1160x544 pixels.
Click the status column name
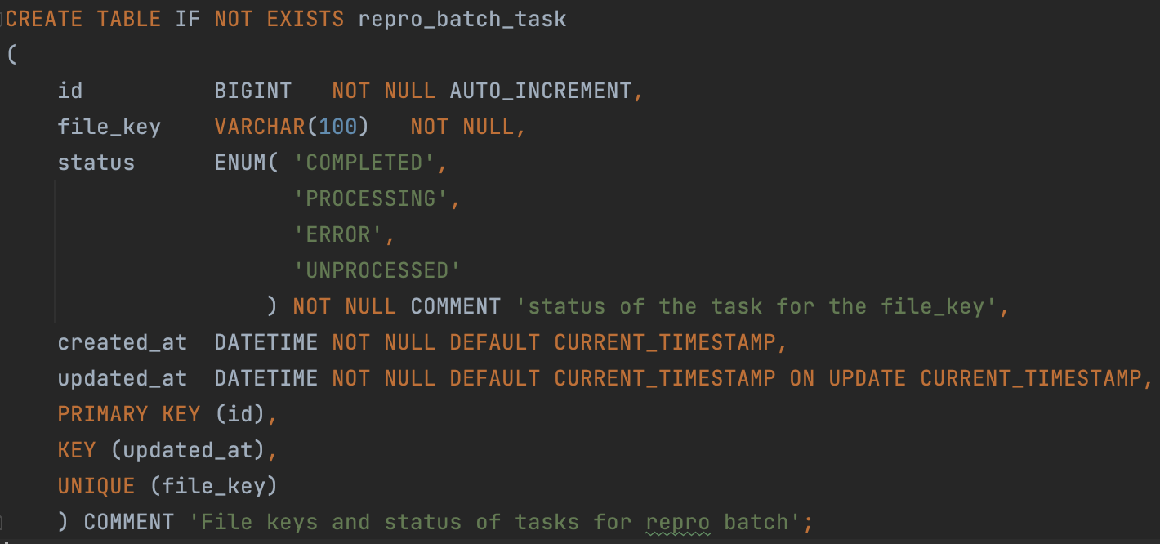coord(96,163)
